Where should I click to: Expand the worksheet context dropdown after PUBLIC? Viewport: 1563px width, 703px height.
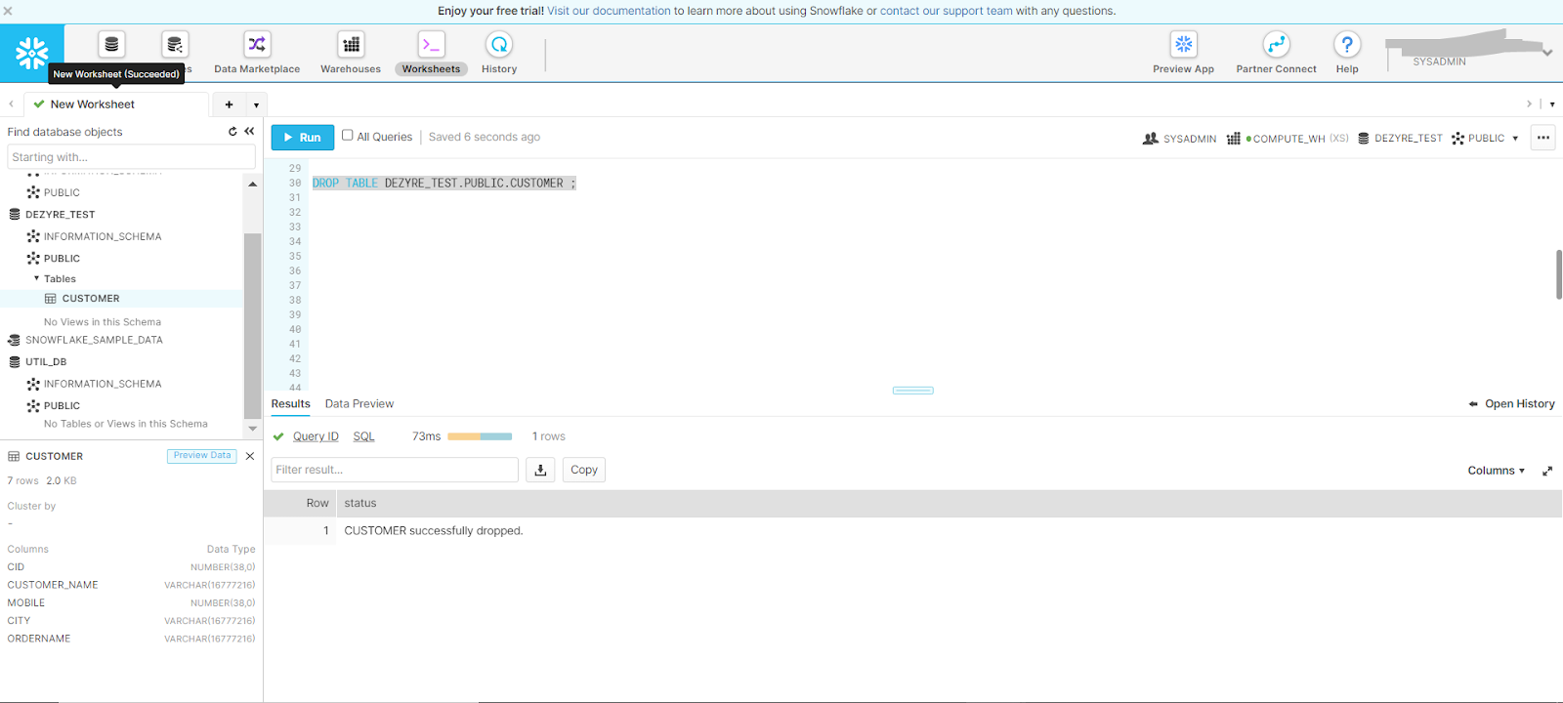(x=1515, y=139)
